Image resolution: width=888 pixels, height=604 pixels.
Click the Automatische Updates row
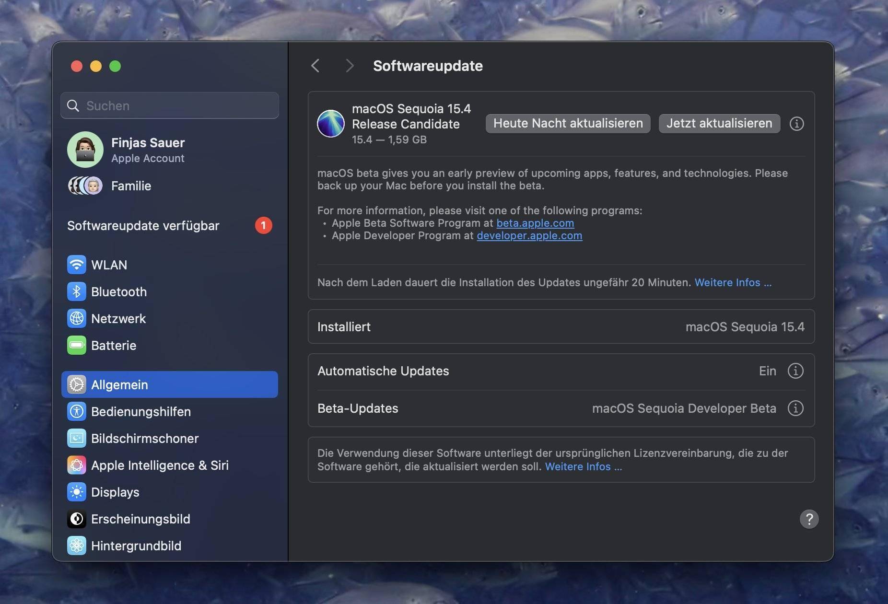[x=561, y=371]
